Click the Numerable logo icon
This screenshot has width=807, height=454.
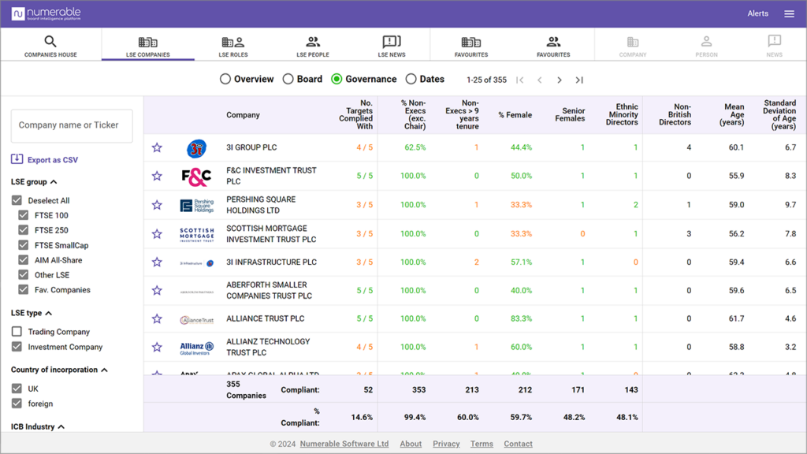[18, 14]
